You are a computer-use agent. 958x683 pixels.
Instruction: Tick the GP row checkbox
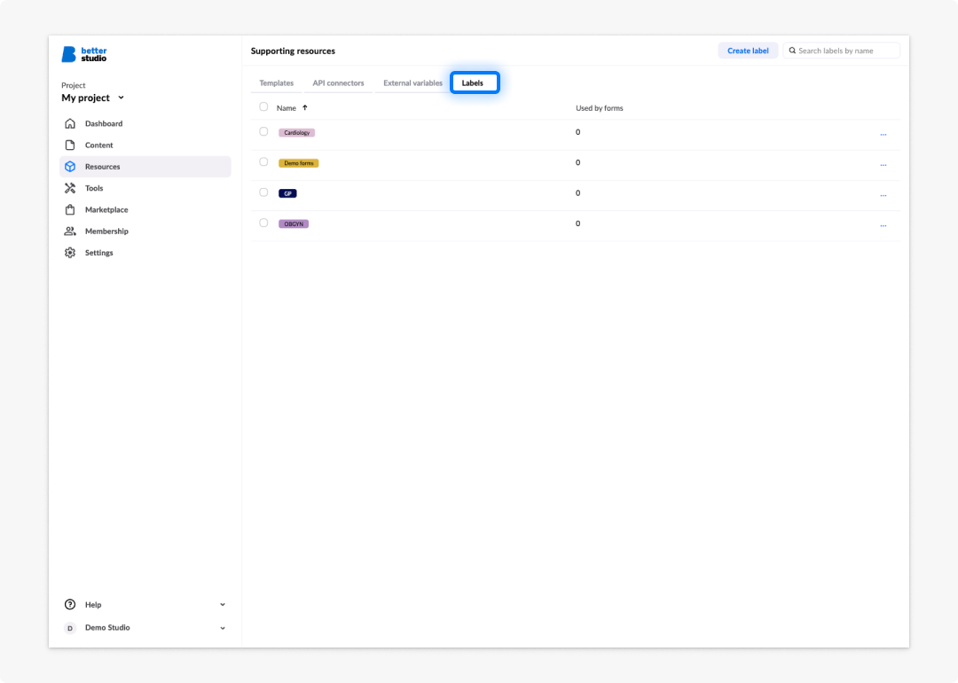(x=263, y=192)
